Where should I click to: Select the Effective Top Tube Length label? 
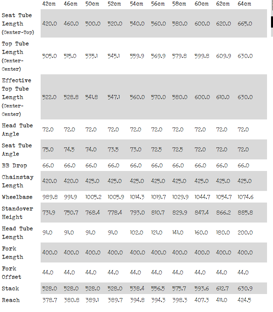click(x=16, y=97)
